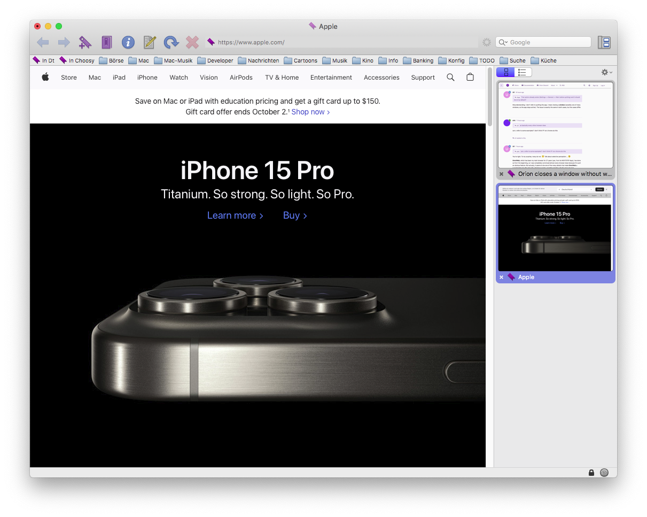Image resolution: width=647 pixels, height=517 pixels.
Task: Click the lock icon in status bar
Action: tap(591, 473)
